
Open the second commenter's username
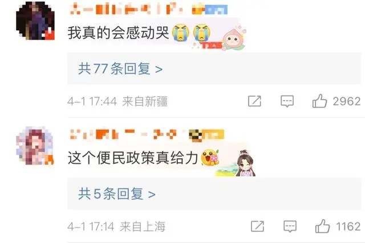point(125,134)
